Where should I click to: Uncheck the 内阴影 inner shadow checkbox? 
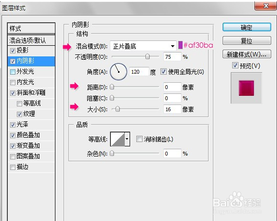point(13,62)
